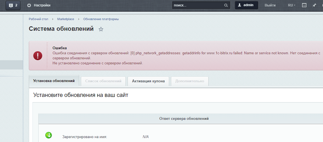Image resolution: width=323 pixels, height=142 pixels.
Task: Click the admin user button
Action: coord(246,5)
